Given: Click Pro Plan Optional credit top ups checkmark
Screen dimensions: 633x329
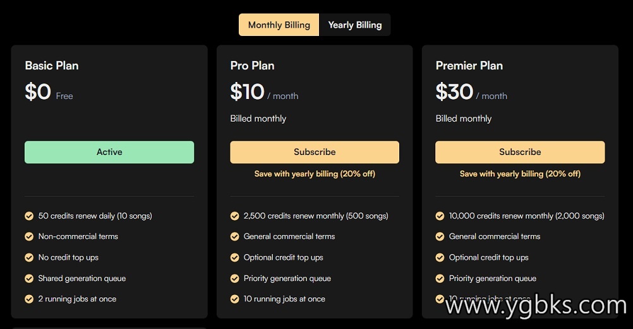Looking at the screenshot, I should coord(234,258).
